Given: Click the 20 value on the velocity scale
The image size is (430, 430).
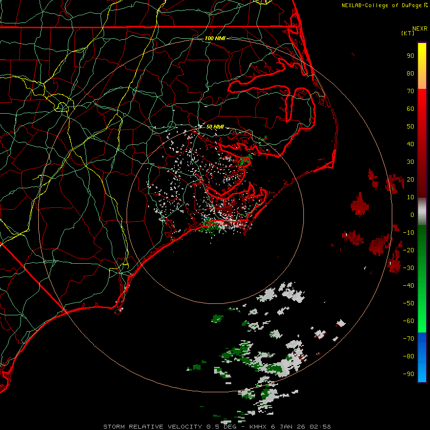Looking at the screenshot, I should point(410,180).
